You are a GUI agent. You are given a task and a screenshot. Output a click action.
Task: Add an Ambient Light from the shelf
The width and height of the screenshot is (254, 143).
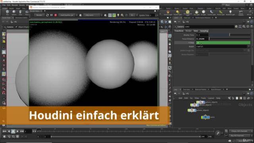[x=230, y=13]
